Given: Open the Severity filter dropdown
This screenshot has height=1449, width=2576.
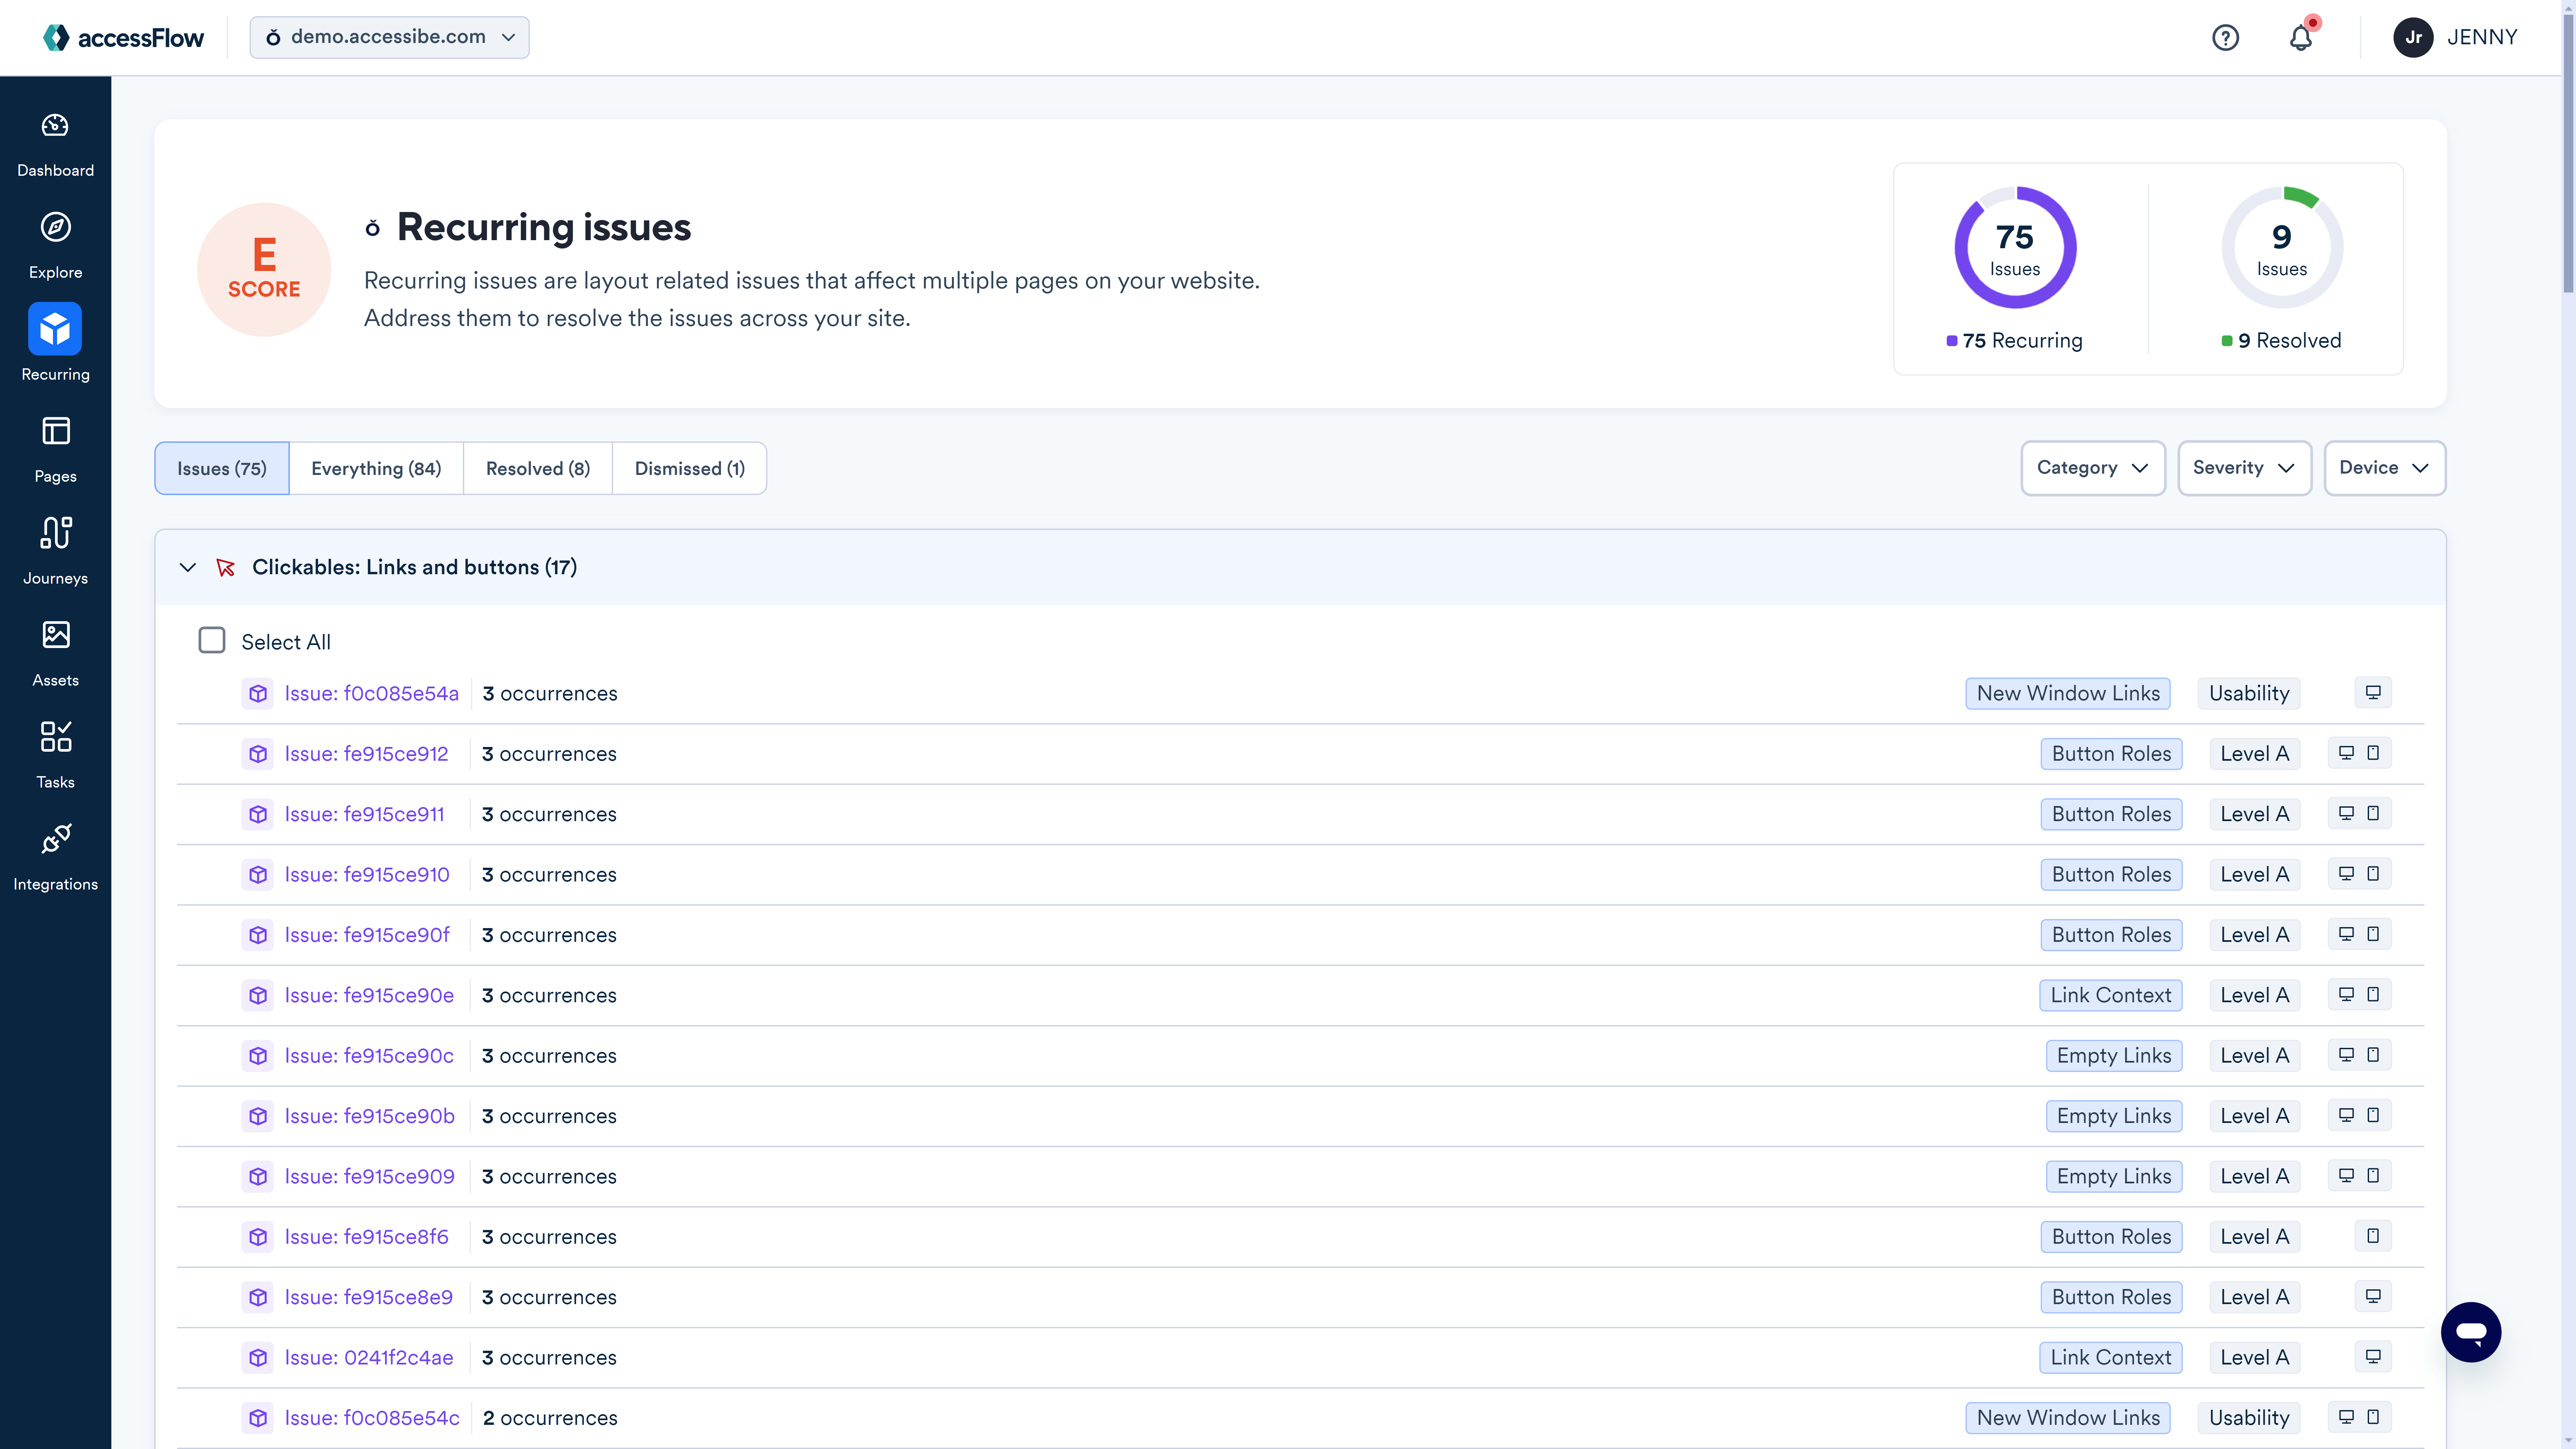Looking at the screenshot, I should pyautogui.click(x=2243, y=467).
